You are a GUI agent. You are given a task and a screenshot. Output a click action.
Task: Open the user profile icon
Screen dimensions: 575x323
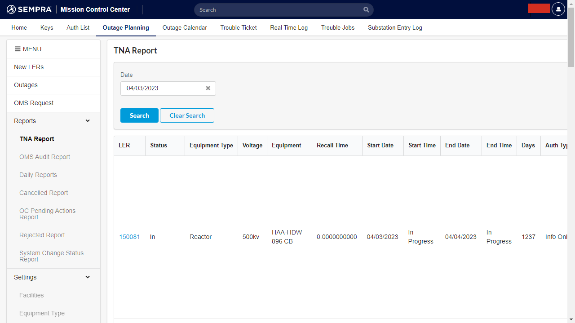[558, 9]
